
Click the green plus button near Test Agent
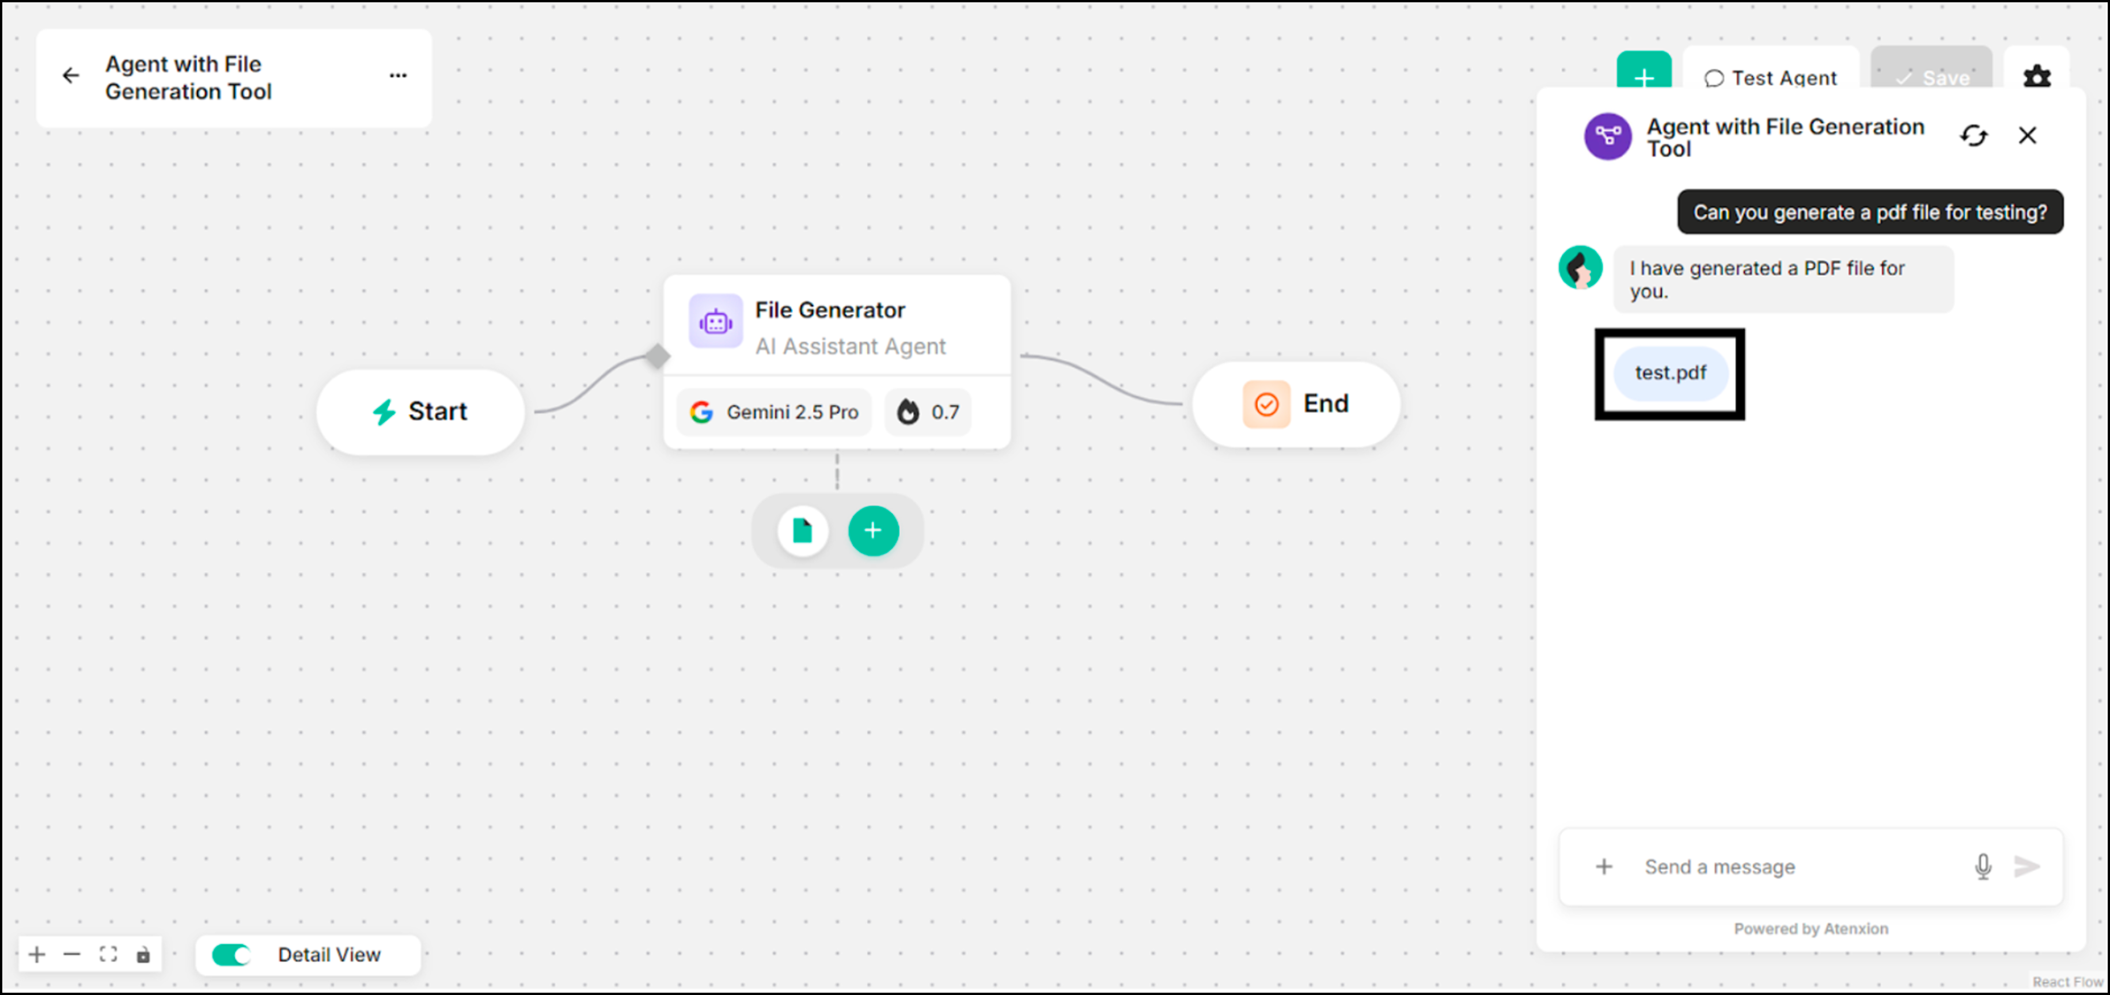[1643, 78]
